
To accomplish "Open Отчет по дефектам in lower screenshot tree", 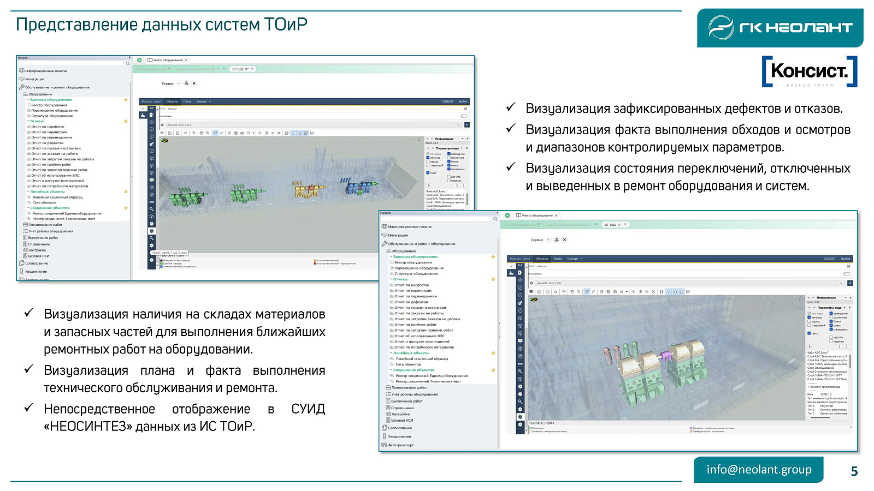I will click(411, 302).
